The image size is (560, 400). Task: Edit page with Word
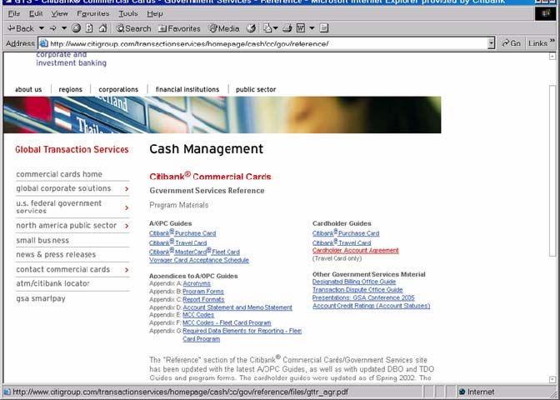click(301, 28)
